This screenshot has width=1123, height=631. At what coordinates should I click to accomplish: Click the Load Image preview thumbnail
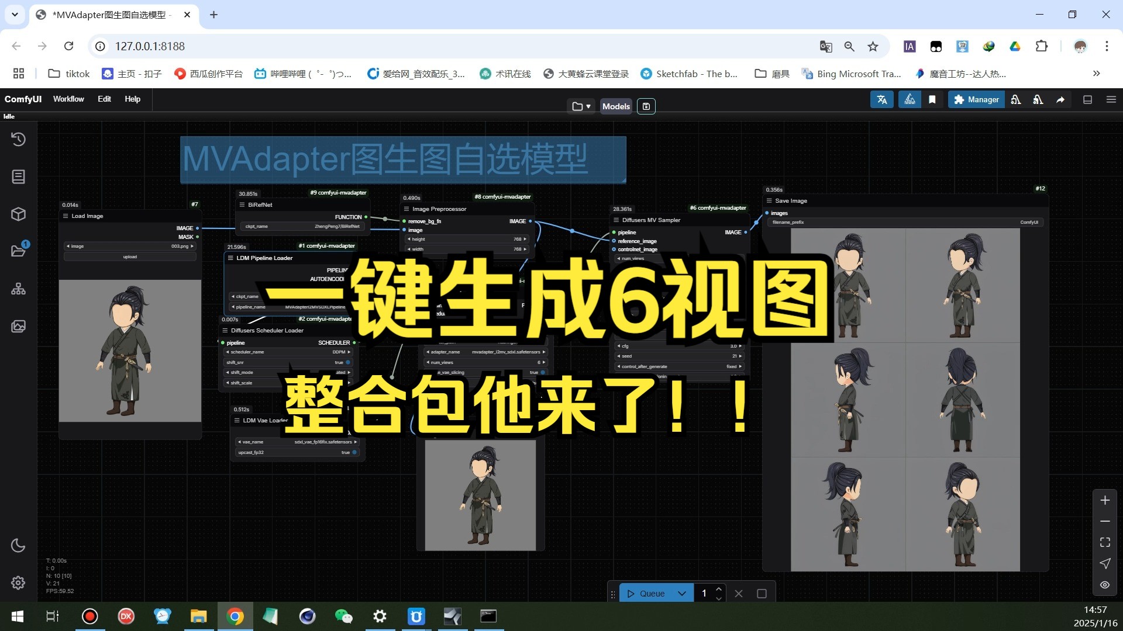(x=130, y=351)
